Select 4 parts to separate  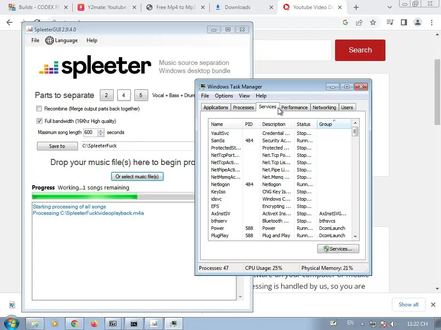pos(124,95)
